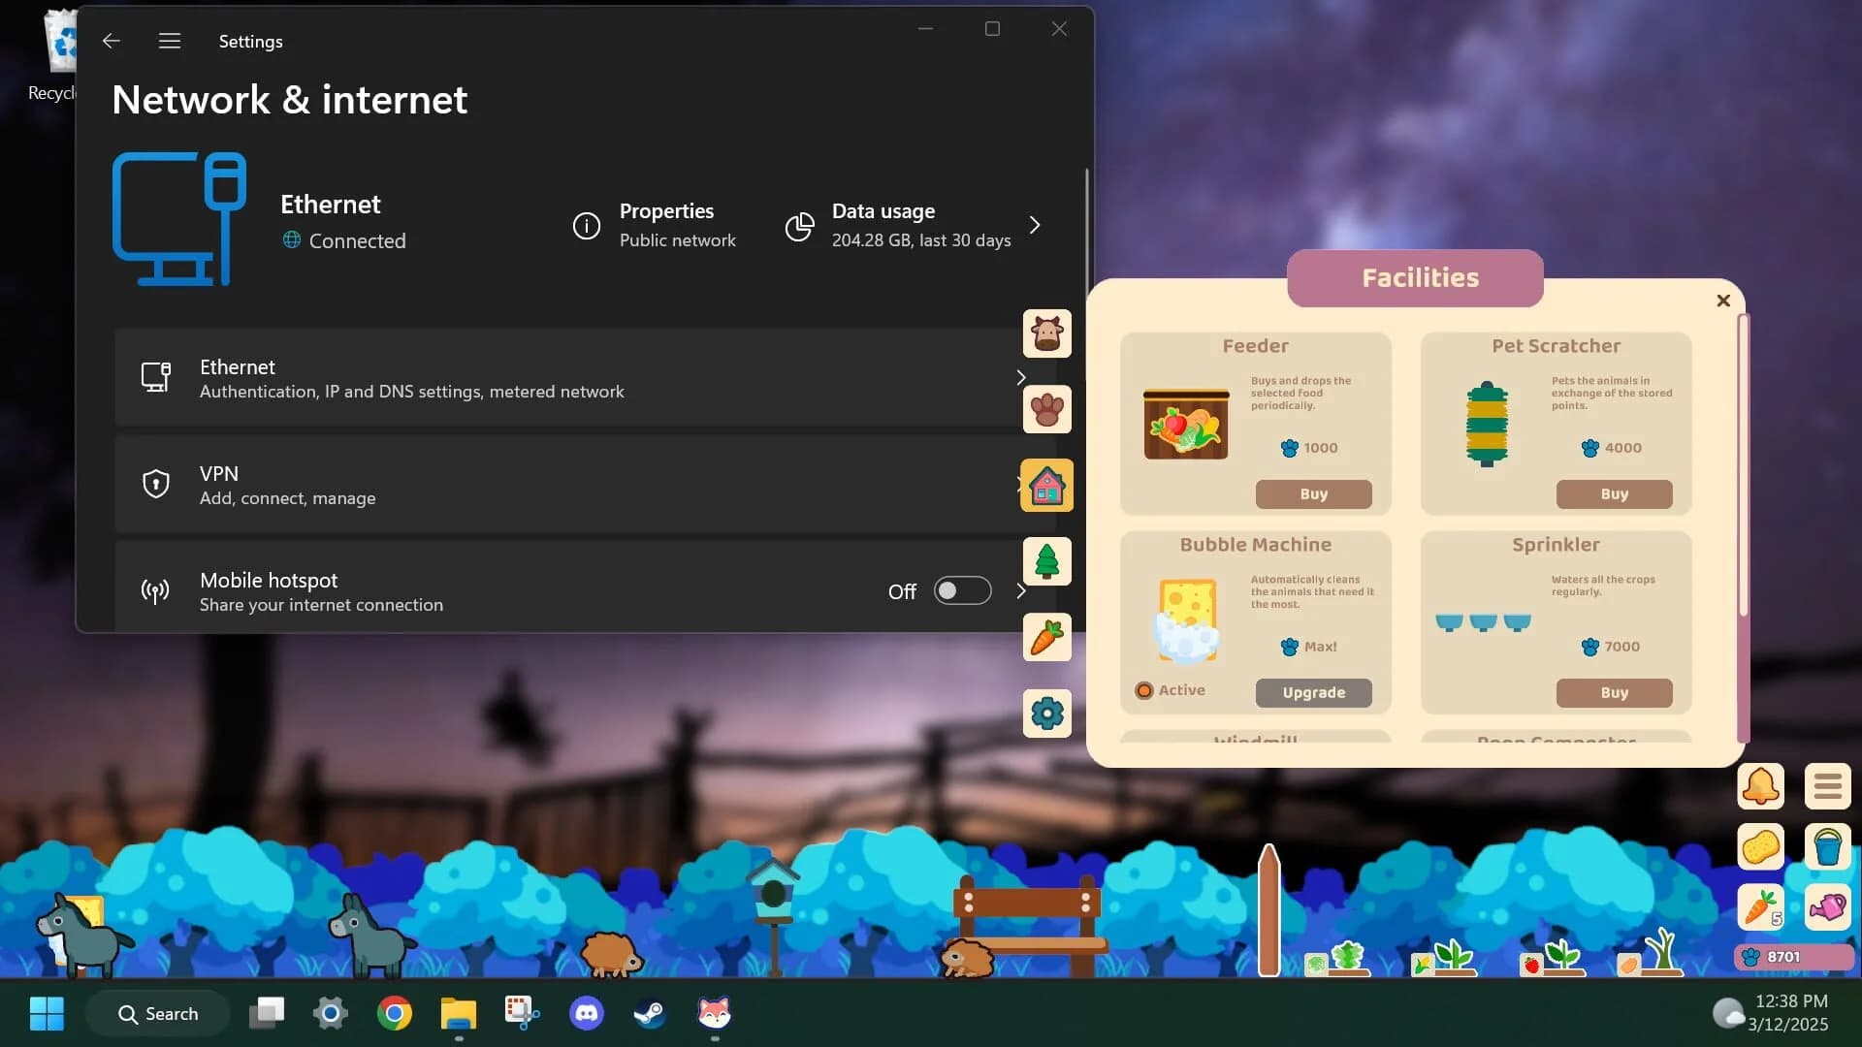Open the animal shop via the cow icon
This screenshot has width=1862, height=1047.
coord(1047,333)
